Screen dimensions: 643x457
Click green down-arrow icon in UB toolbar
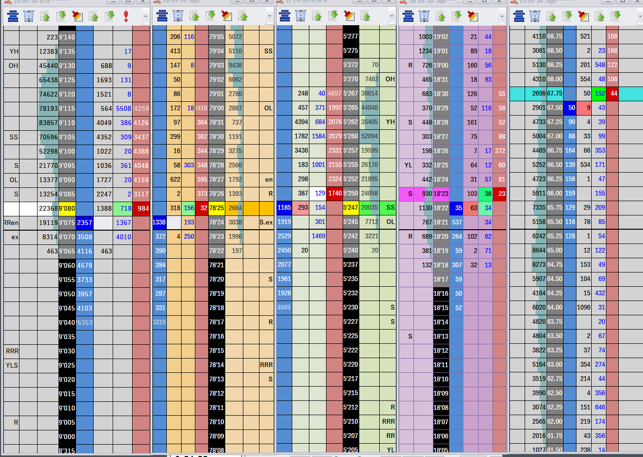[457, 17]
